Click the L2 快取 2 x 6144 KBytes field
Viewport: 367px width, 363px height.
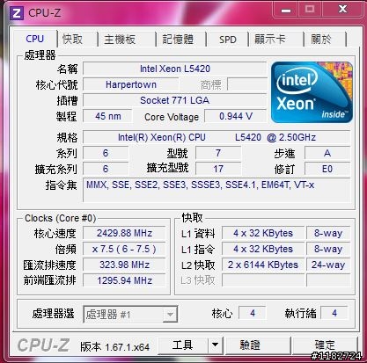[263, 265]
